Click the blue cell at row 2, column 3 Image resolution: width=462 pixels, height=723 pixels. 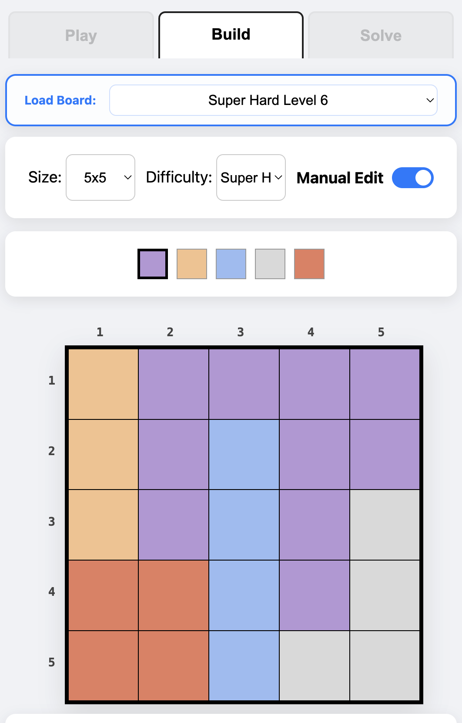click(244, 455)
